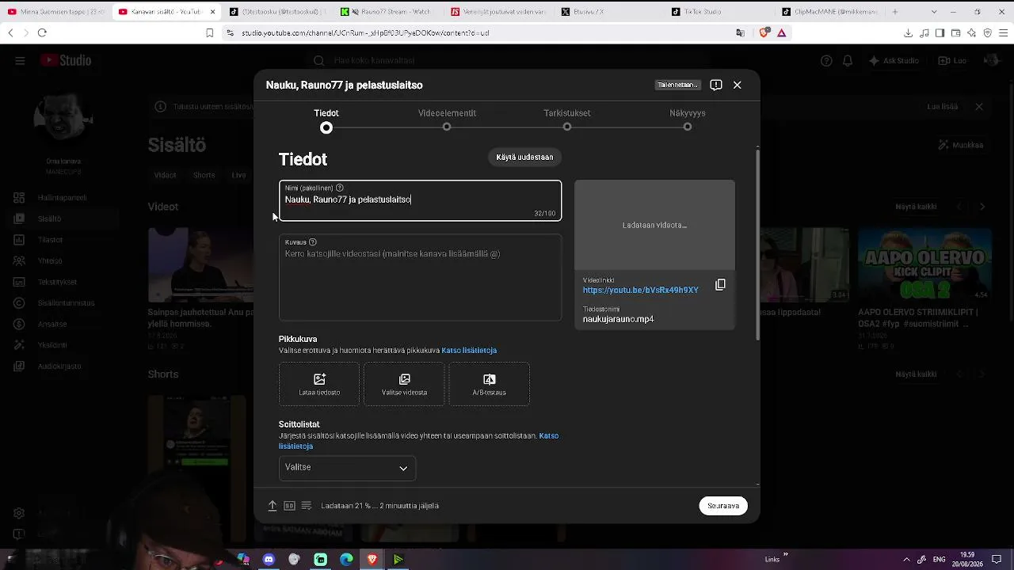Open help tooltip next to Kuvaus label
Image resolution: width=1014 pixels, height=570 pixels.
313,242
